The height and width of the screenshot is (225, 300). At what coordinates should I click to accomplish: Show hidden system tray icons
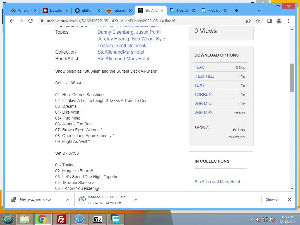(251, 219)
